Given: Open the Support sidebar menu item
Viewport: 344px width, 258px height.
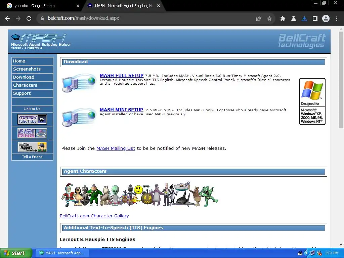Looking at the screenshot, I should pos(32,93).
